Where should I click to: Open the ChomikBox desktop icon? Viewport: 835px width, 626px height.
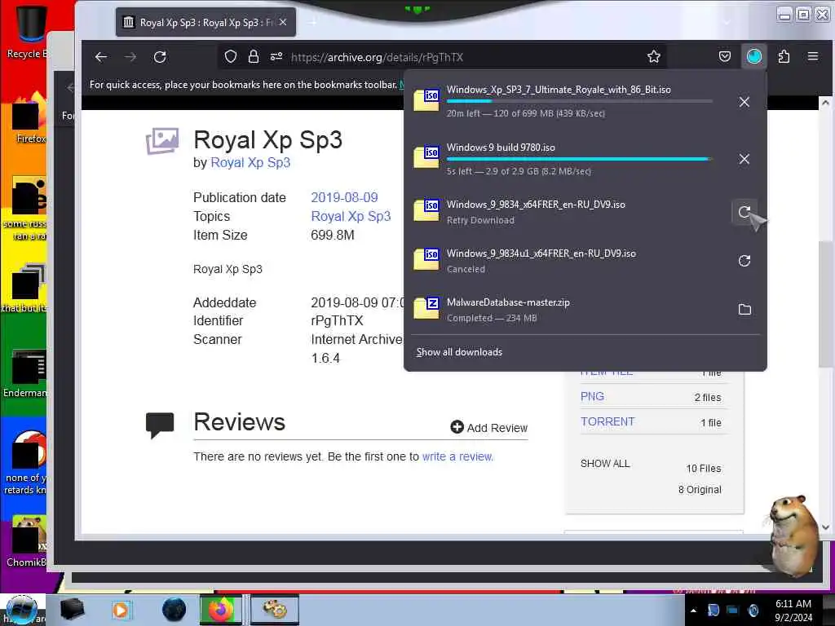tap(27, 540)
